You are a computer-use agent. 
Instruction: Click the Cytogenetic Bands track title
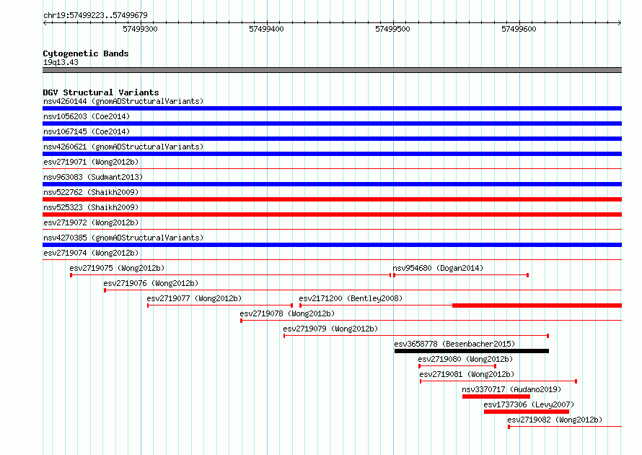pos(86,53)
